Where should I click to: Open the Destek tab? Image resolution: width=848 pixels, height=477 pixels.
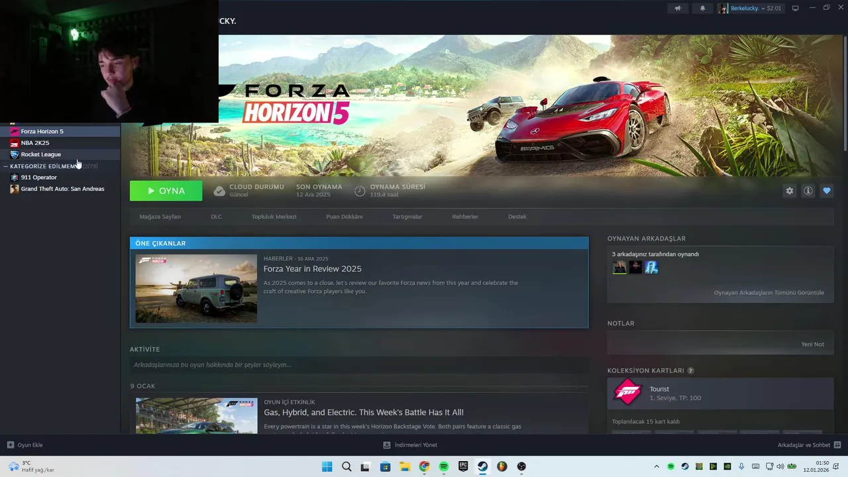coord(517,217)
